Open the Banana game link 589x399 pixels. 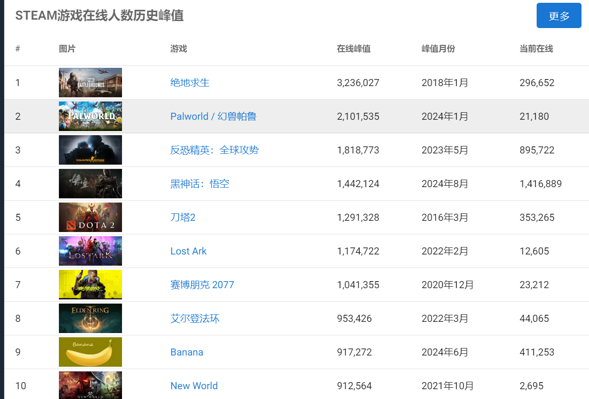pyautogui.click(x=187, y=352)
